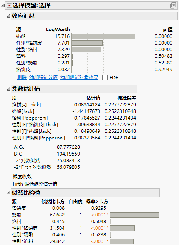Click the 标准误差 column header
The height and width of the screenshot is (245, 179).
point(127,98)
